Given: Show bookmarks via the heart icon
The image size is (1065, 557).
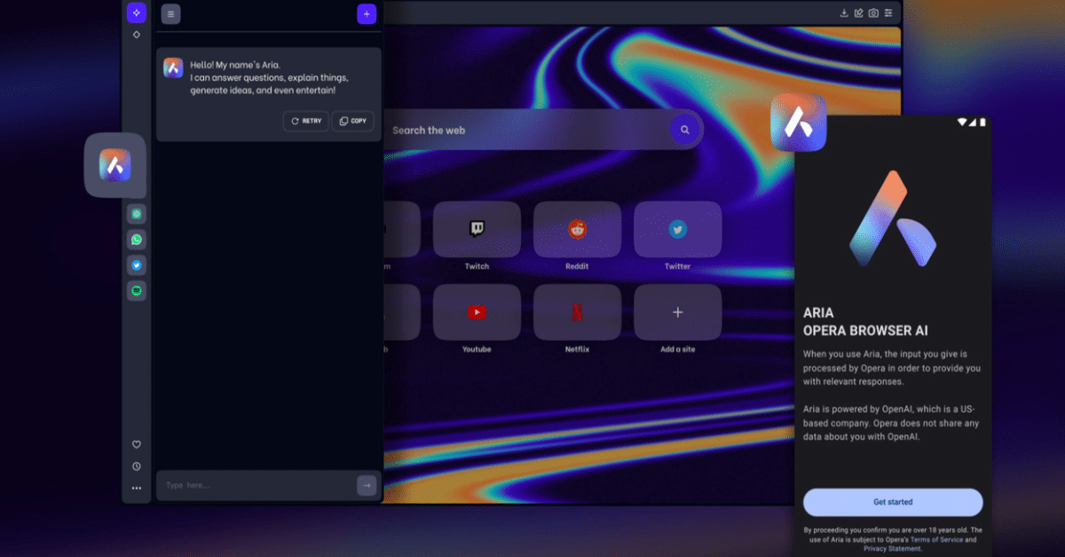Looking at the screenshot, I should 137,444.
